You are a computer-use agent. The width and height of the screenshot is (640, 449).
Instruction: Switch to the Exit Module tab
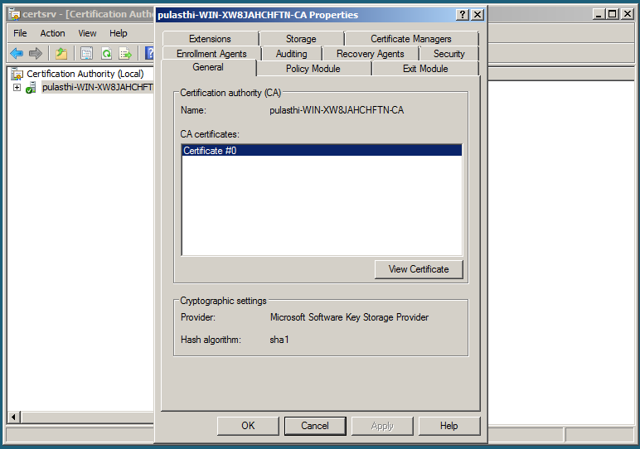point(425,69)
